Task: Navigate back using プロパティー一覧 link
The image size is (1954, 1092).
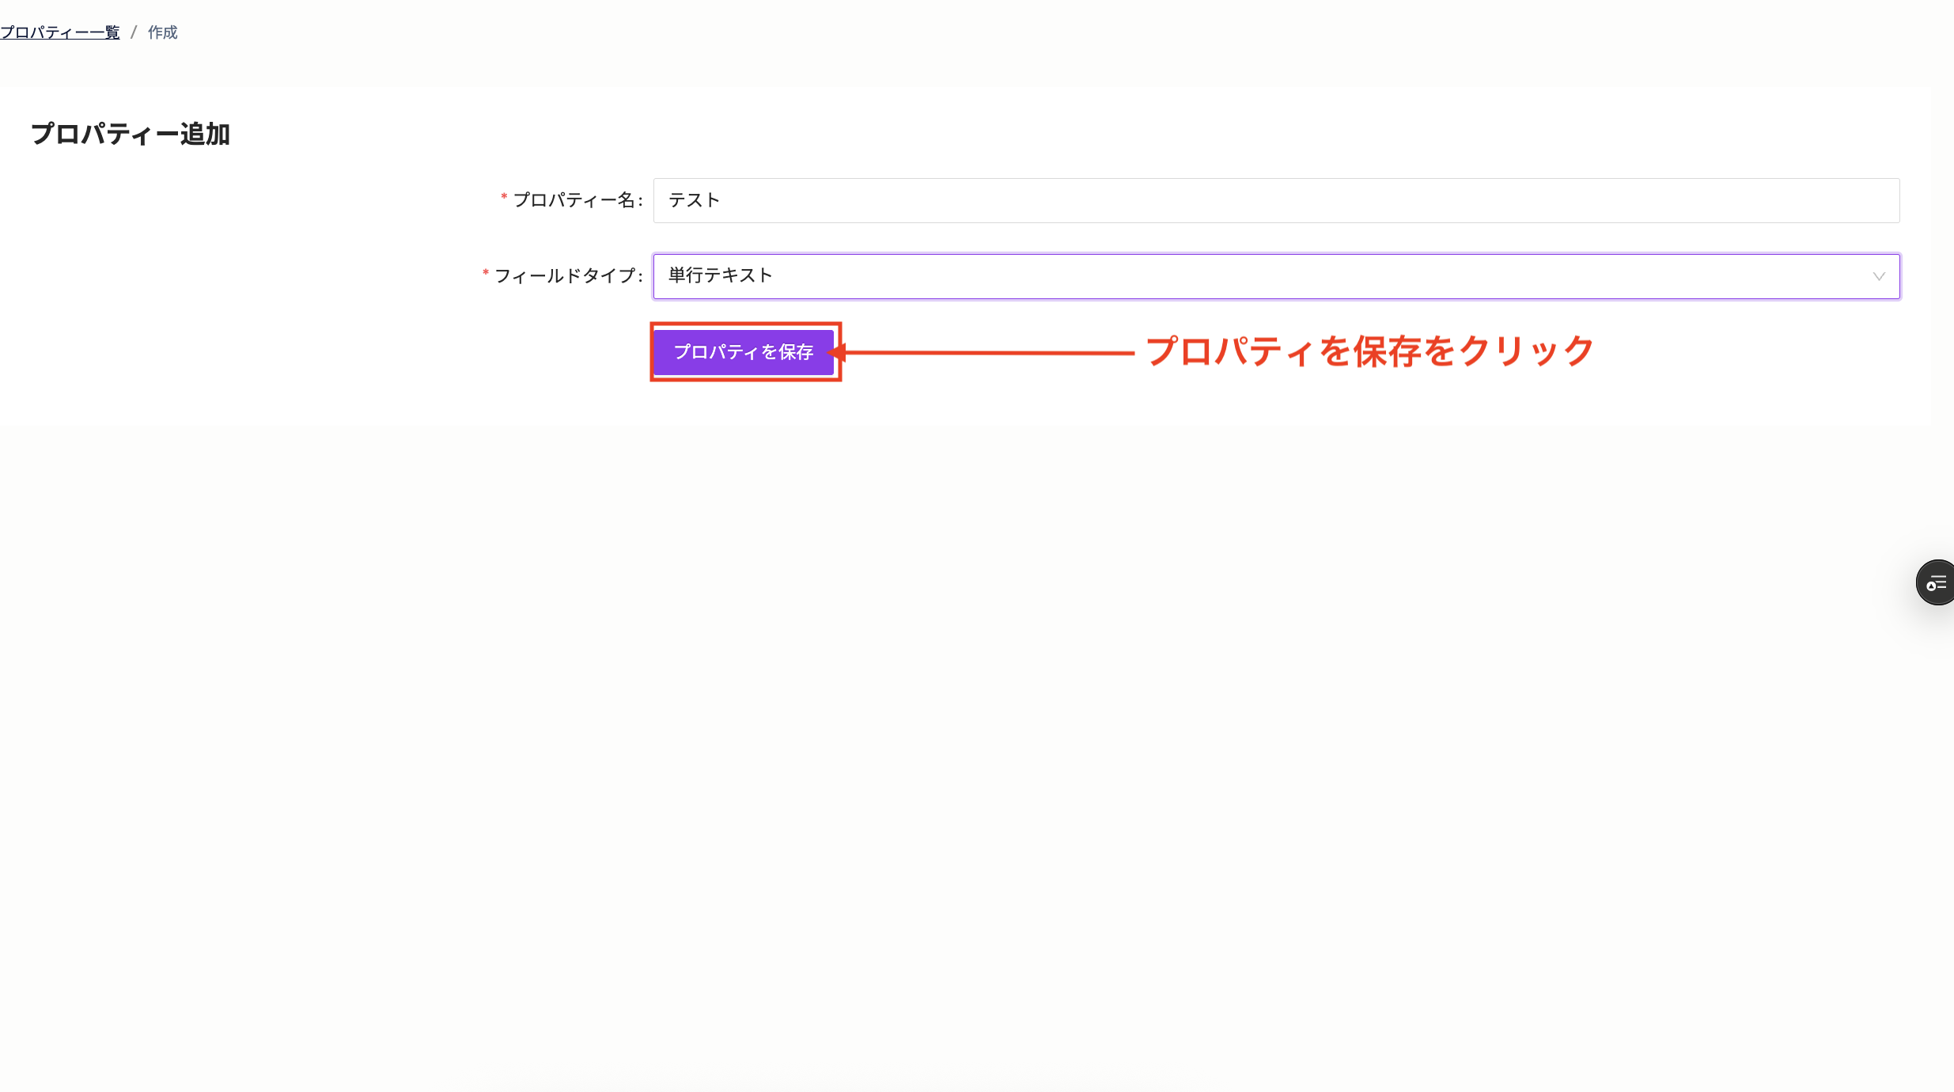Action: (x=60, y=32)
